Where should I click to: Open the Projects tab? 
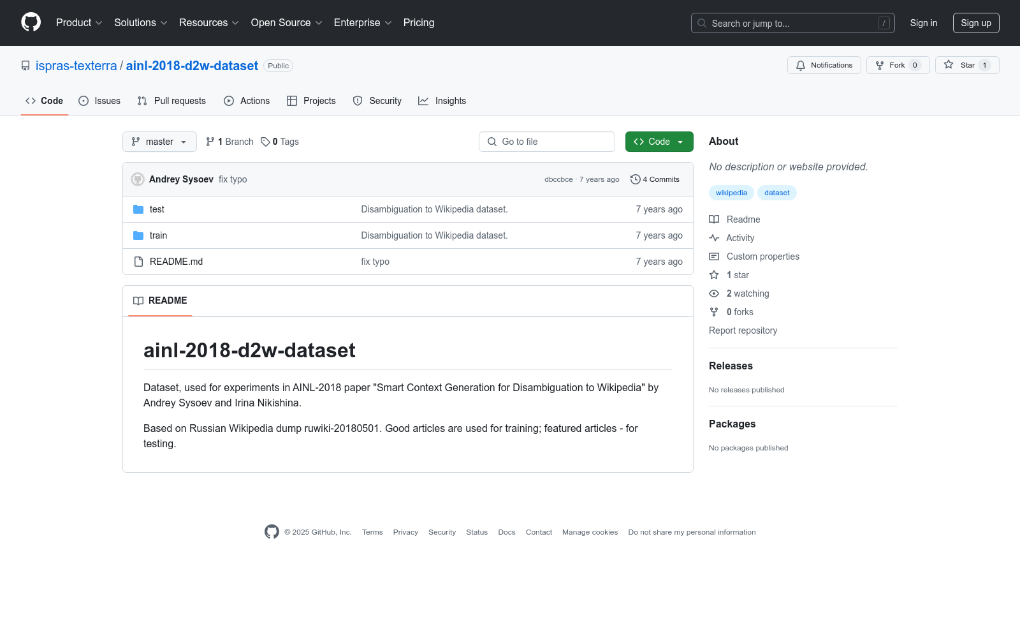tap(311, 101)
